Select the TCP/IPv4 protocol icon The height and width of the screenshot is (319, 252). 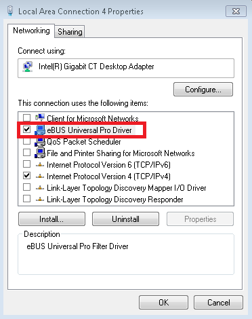(x=40, y=176)
